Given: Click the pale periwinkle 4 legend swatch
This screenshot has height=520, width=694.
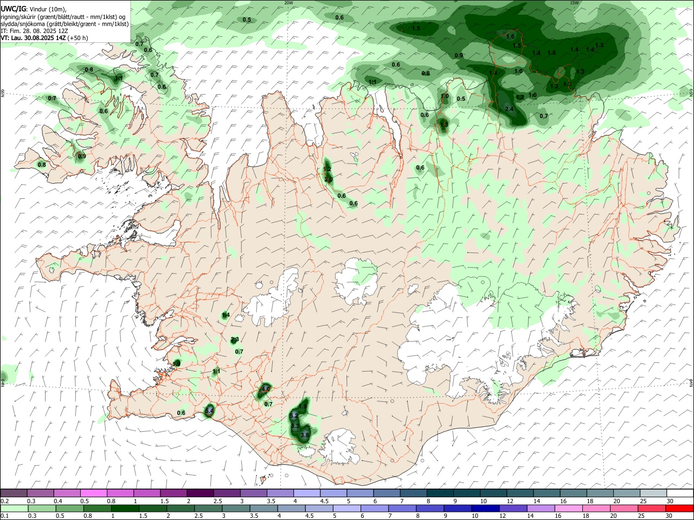Looking at the screenshot, I should point(306,493).
